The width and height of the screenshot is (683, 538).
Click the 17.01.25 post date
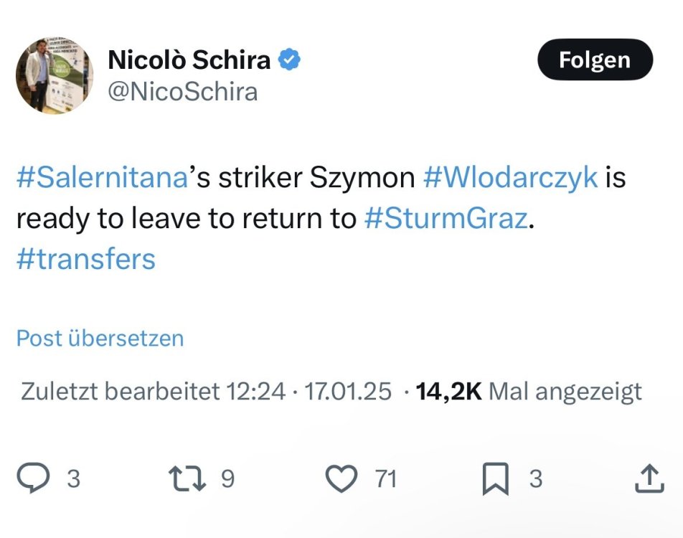click(x=349, y=392)
